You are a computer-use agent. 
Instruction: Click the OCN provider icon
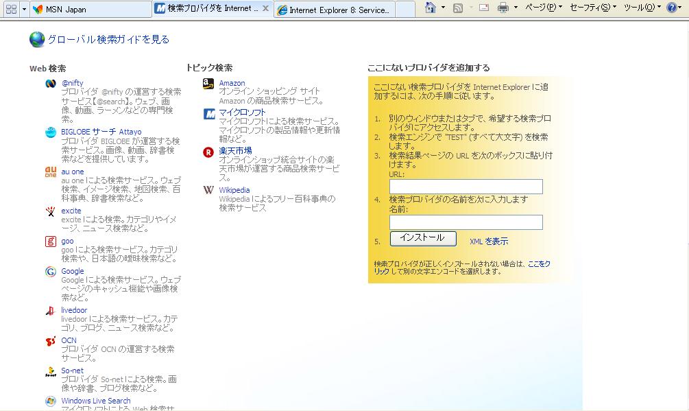[51, 341]
